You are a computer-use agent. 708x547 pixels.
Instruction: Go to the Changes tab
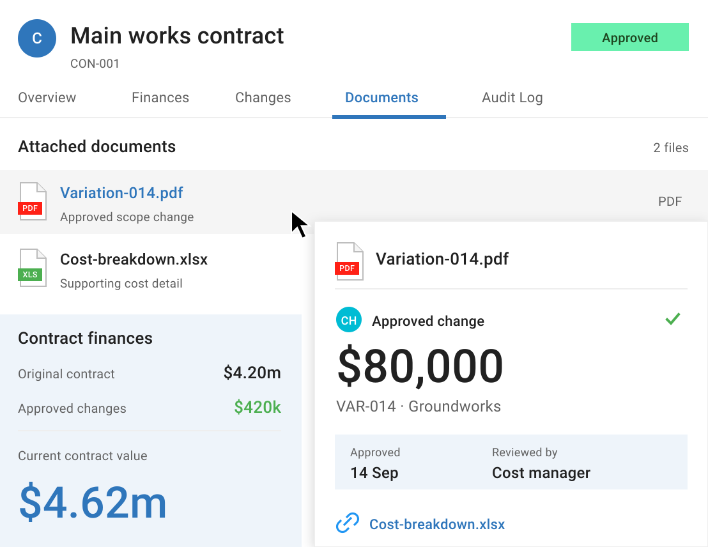coord(263,98)
